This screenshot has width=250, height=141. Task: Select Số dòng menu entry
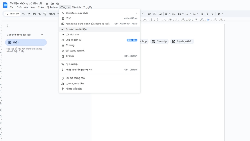[x=100, y=45]
